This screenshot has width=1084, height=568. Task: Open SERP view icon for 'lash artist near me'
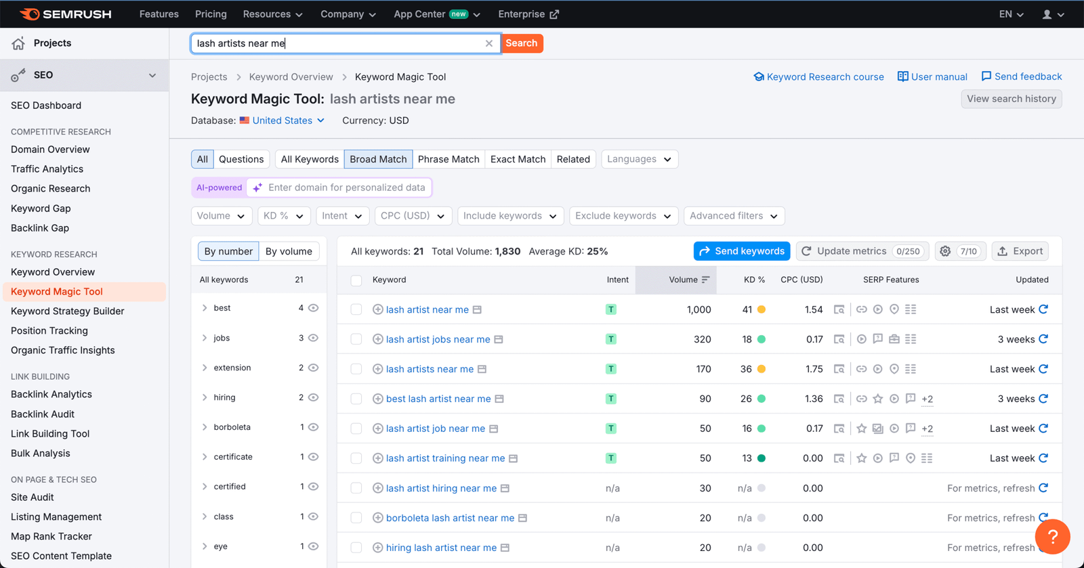(477, 309)
